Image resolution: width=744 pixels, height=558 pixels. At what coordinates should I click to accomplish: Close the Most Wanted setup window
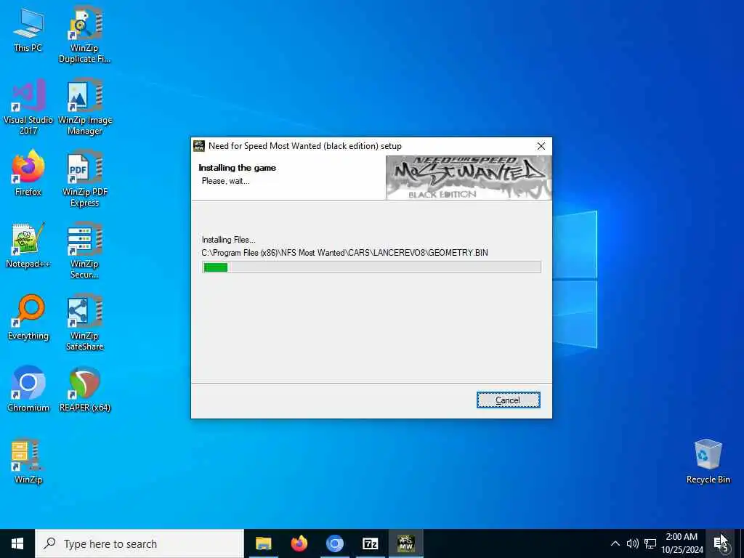pos(541,146)
